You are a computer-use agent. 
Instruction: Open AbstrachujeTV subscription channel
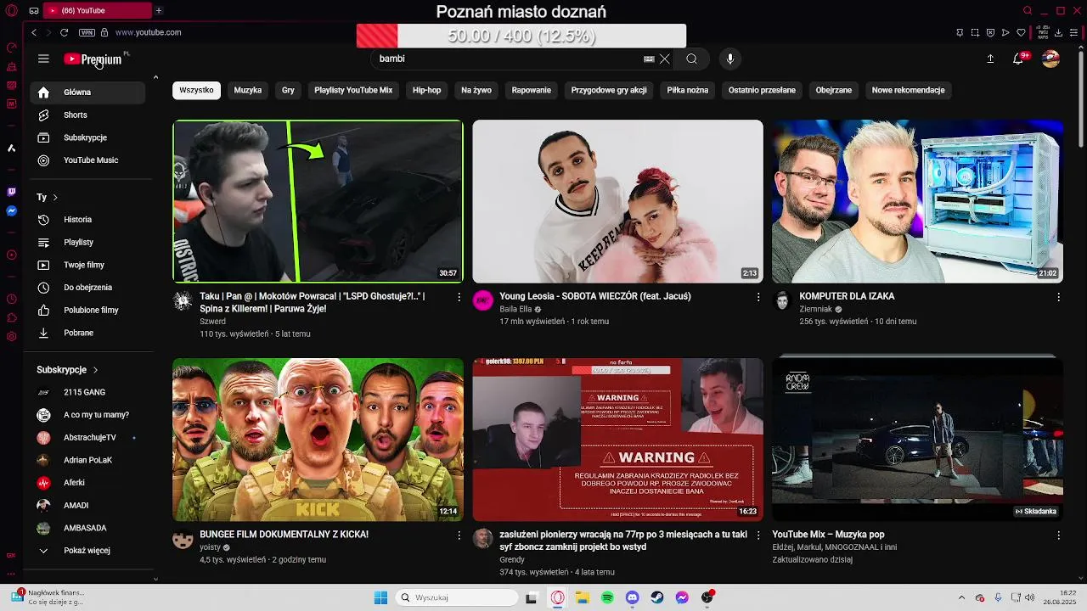coord(87,438)
